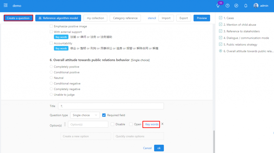Click the option drag handle icon
The width and height of the screenshot is (274, 153).
point(65,124)
